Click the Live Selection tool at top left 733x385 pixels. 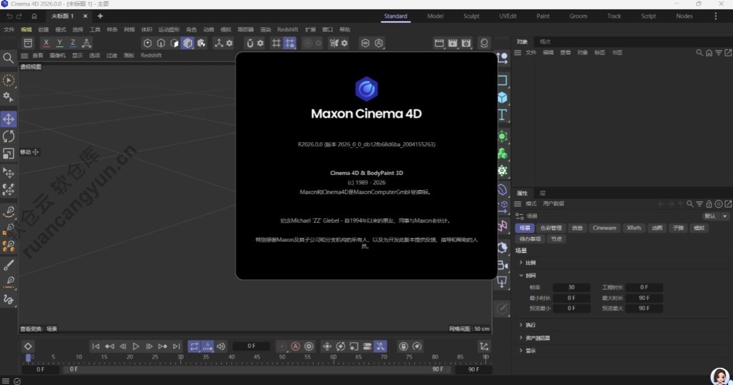click(x=9, y=80)
